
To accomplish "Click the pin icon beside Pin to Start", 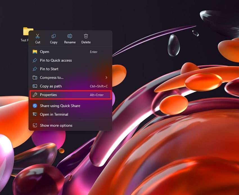I will [35, 69].
